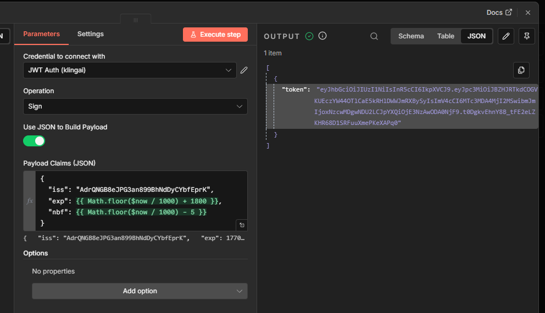Click the fx expression icon beside payload
Screen dimensions: 545x313
tap(30, 201)
